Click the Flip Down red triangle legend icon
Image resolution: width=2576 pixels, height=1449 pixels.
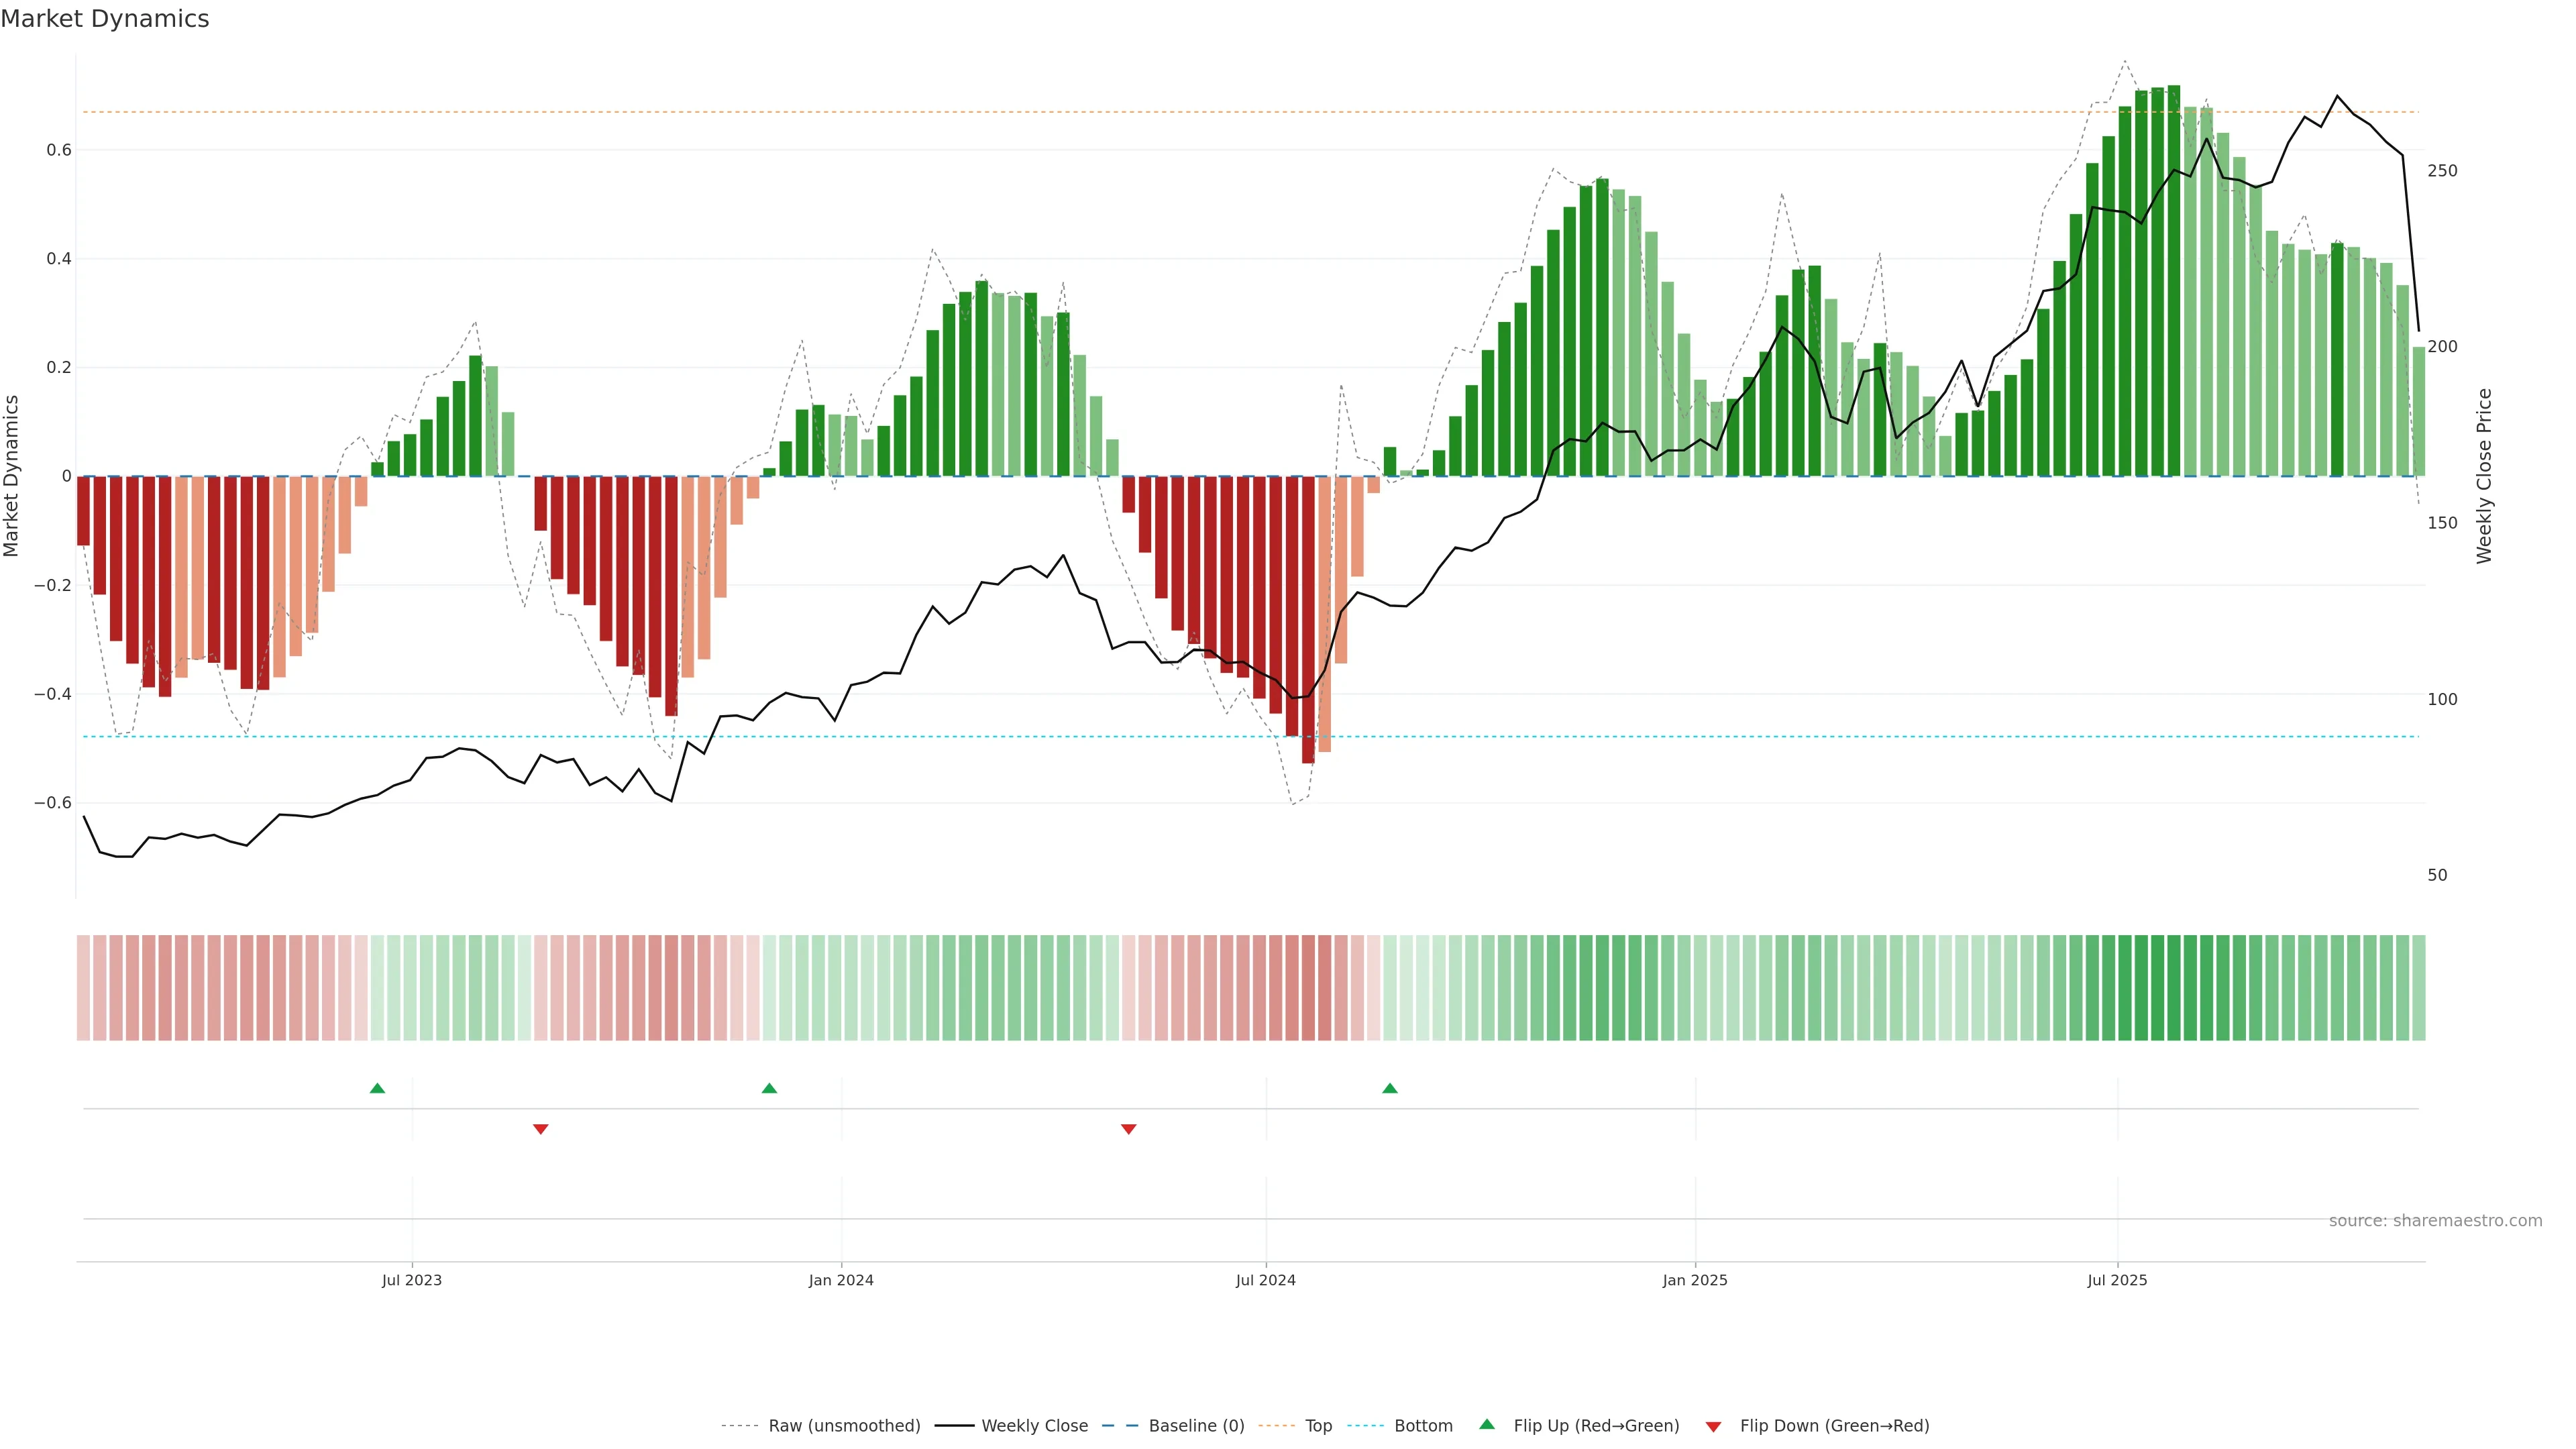[1713, 1426]
